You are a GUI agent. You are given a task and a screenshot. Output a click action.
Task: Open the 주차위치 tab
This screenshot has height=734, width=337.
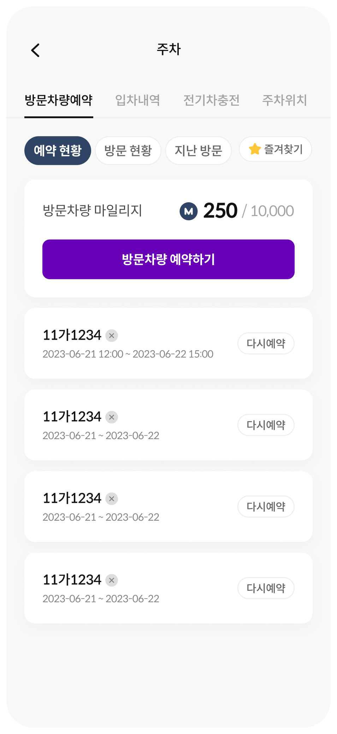284,100
